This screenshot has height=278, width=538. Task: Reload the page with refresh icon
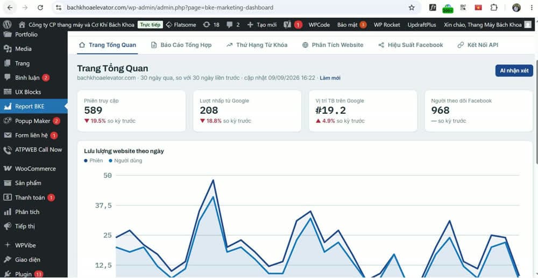(x=40, y=8)
